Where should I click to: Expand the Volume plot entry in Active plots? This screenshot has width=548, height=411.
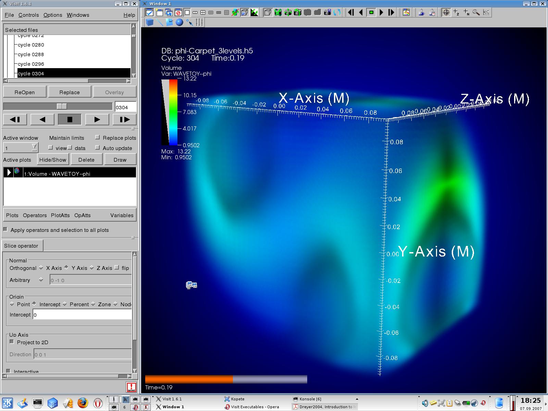pos(9,172)
